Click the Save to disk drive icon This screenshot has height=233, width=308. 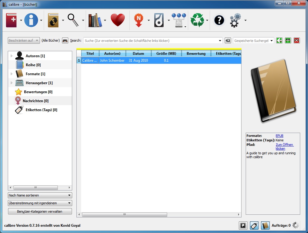pos(159,20)
